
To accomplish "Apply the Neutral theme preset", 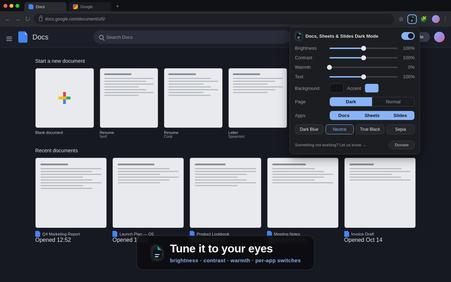I will point(340,129).
